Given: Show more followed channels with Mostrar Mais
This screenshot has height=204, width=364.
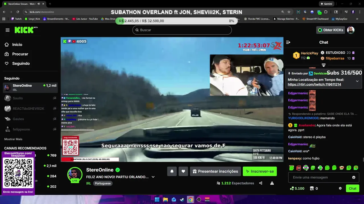Looking at the screenshot, I should point(13,139).
